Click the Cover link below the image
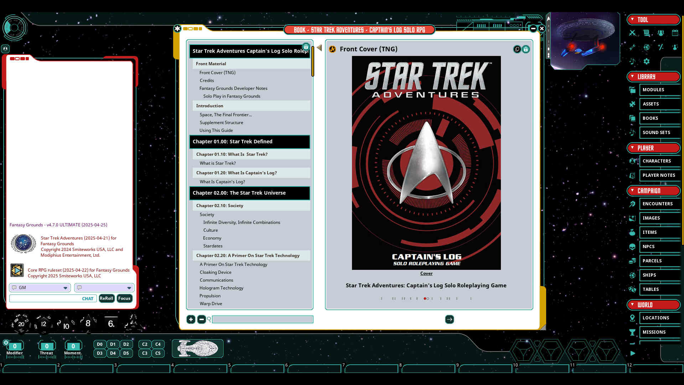 coord(426,273)
